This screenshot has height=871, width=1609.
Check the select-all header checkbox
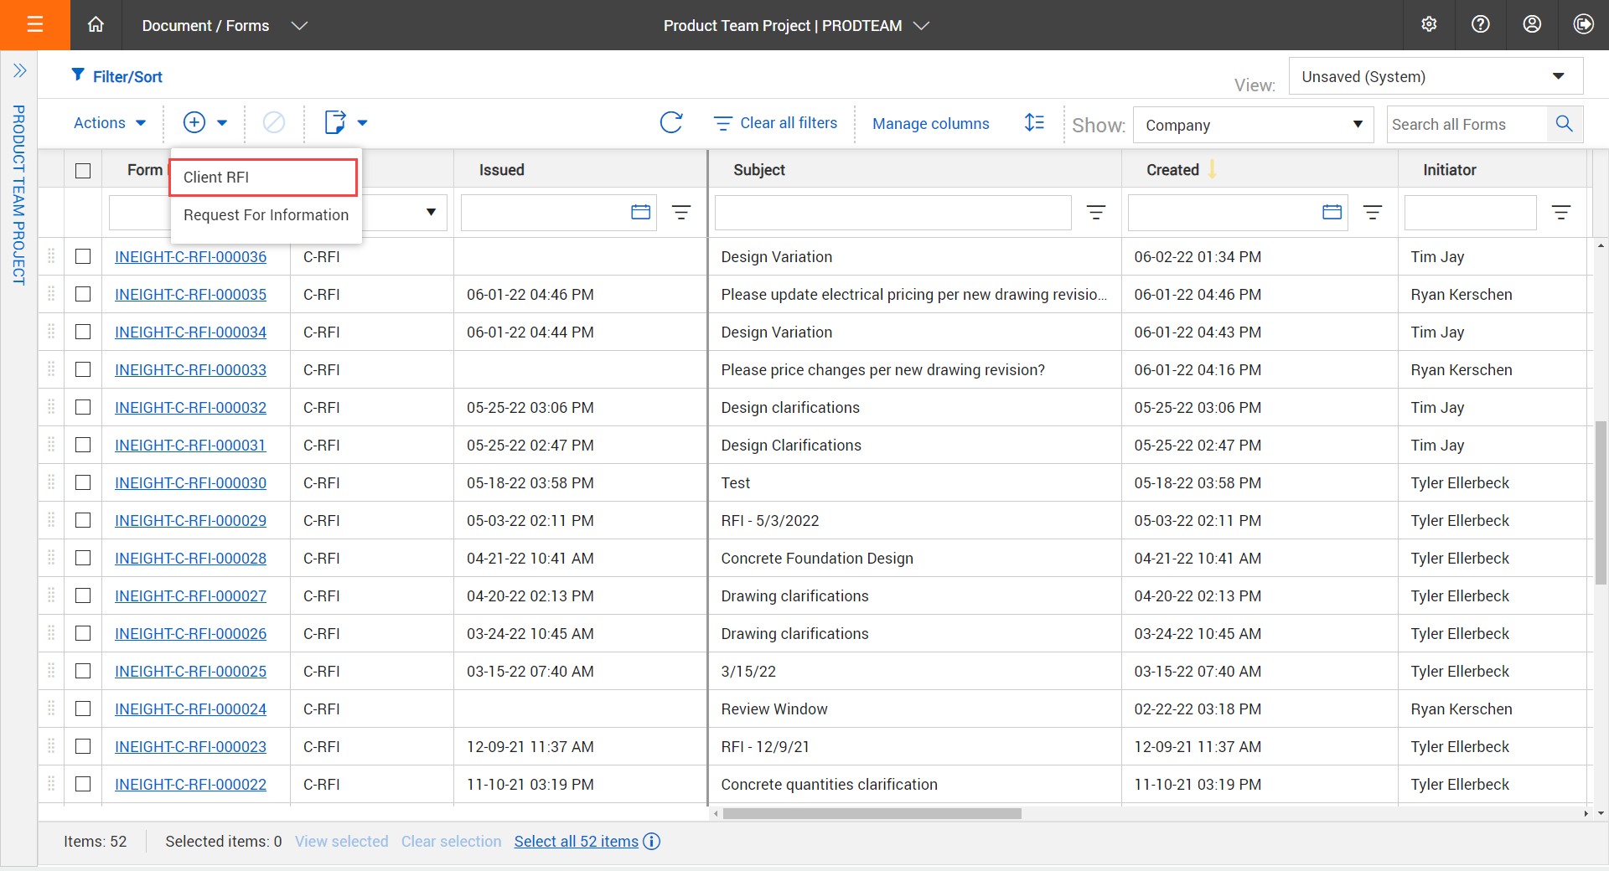(x=83, y=170)
